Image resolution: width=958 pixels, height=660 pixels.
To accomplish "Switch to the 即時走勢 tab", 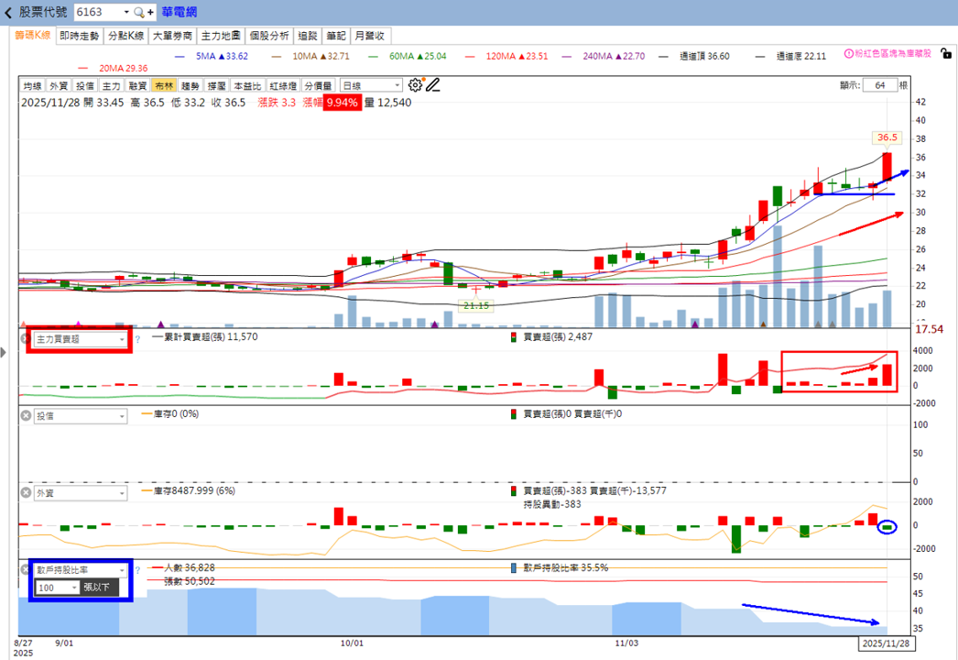I will coord(80,36).
